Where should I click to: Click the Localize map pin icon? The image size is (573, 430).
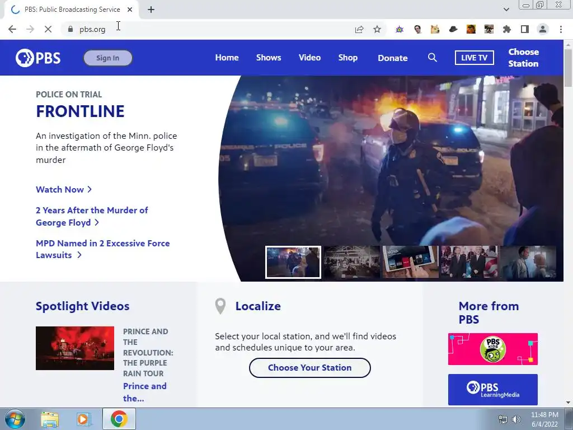[220, 306]
